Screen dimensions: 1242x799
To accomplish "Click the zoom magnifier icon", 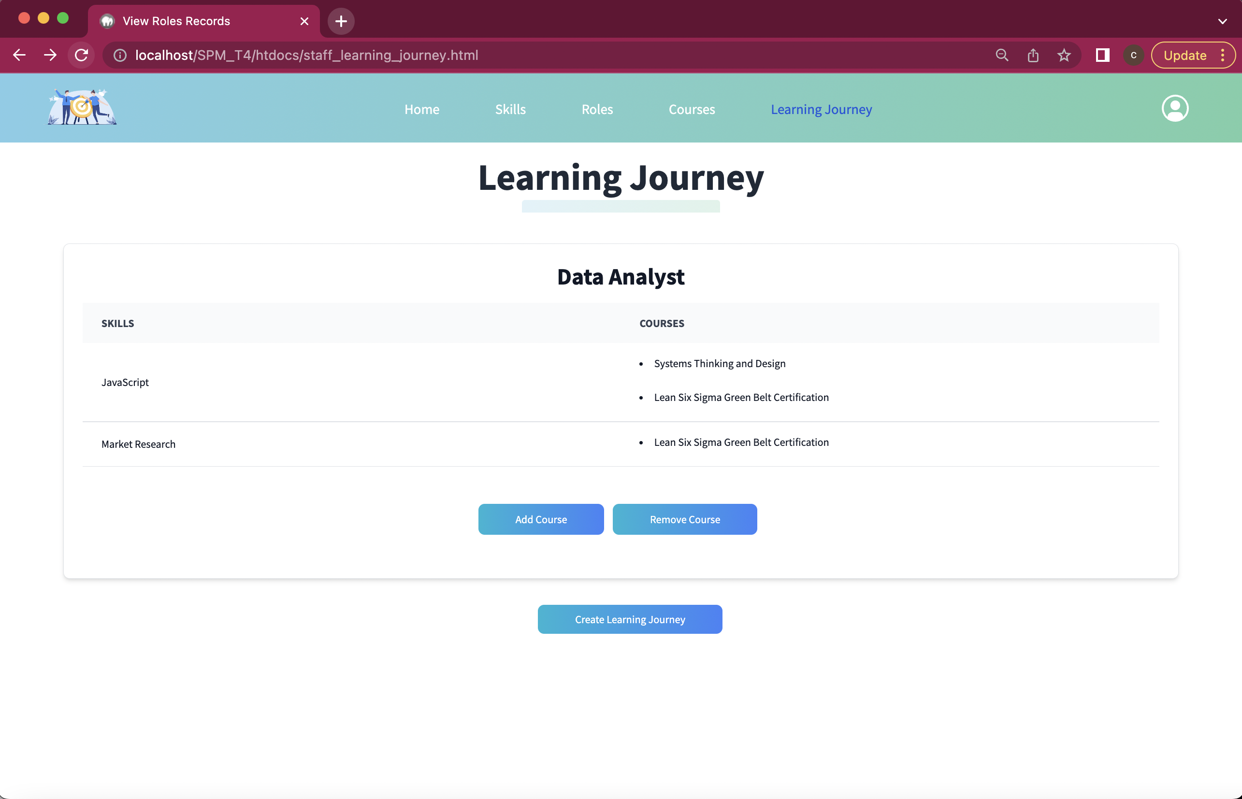I will tap(1002, 55).
